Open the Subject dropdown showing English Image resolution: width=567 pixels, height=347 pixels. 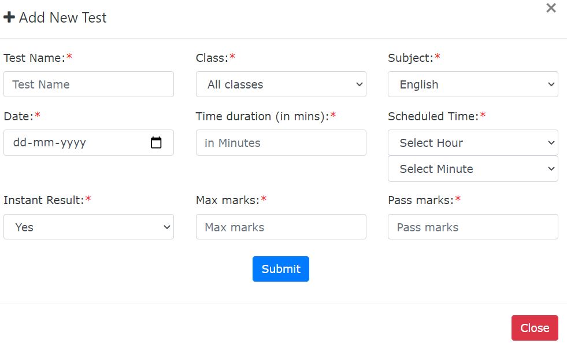point(473,84)
